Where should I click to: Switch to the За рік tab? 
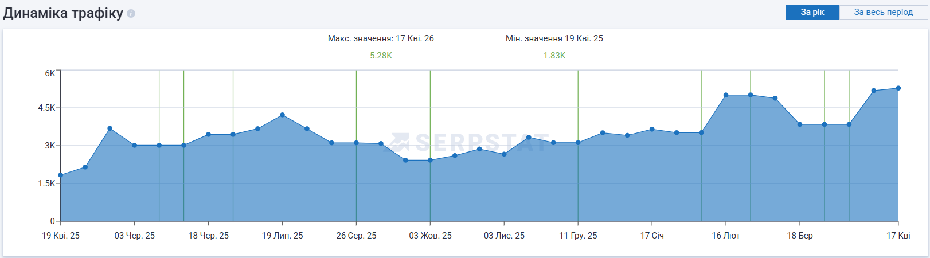pyautogui.click(x=812, y=12)
